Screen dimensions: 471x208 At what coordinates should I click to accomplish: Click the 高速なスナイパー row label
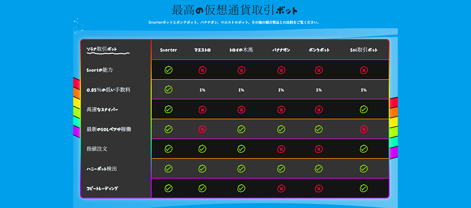[x=102, y=110]
